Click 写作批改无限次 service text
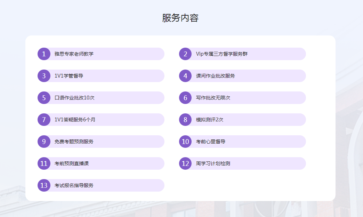 tap(213, 98)
